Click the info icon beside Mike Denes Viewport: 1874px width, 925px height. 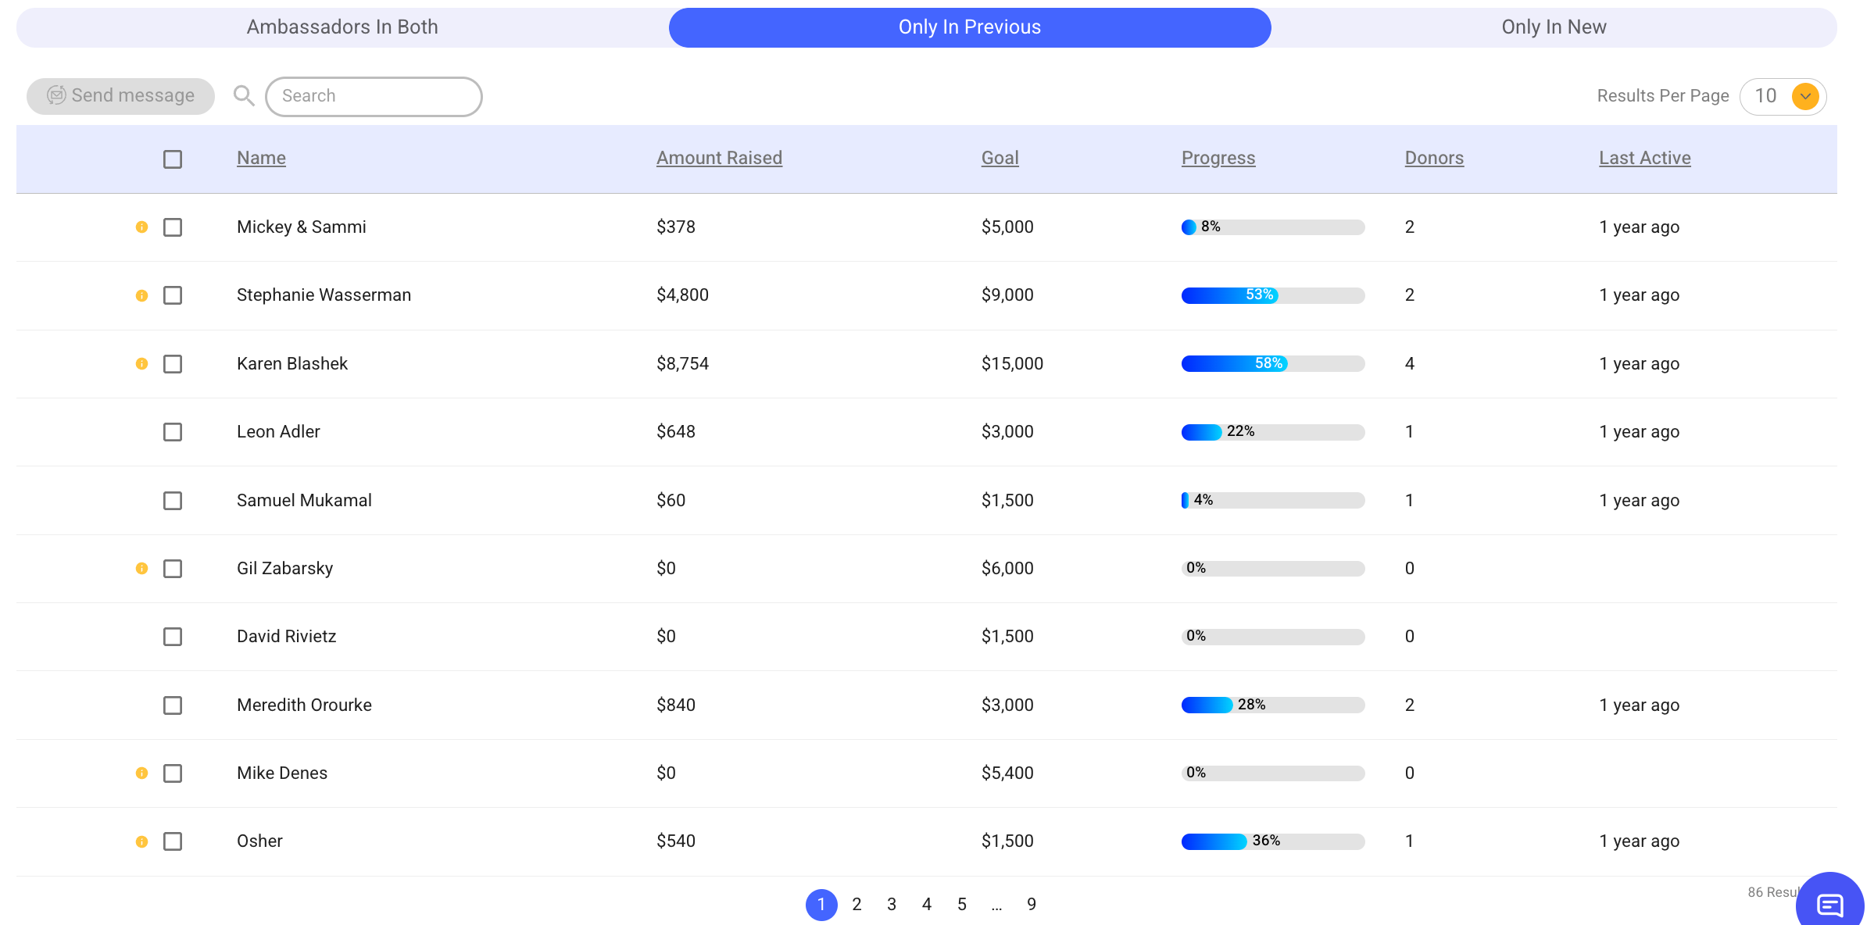[141, 773]
